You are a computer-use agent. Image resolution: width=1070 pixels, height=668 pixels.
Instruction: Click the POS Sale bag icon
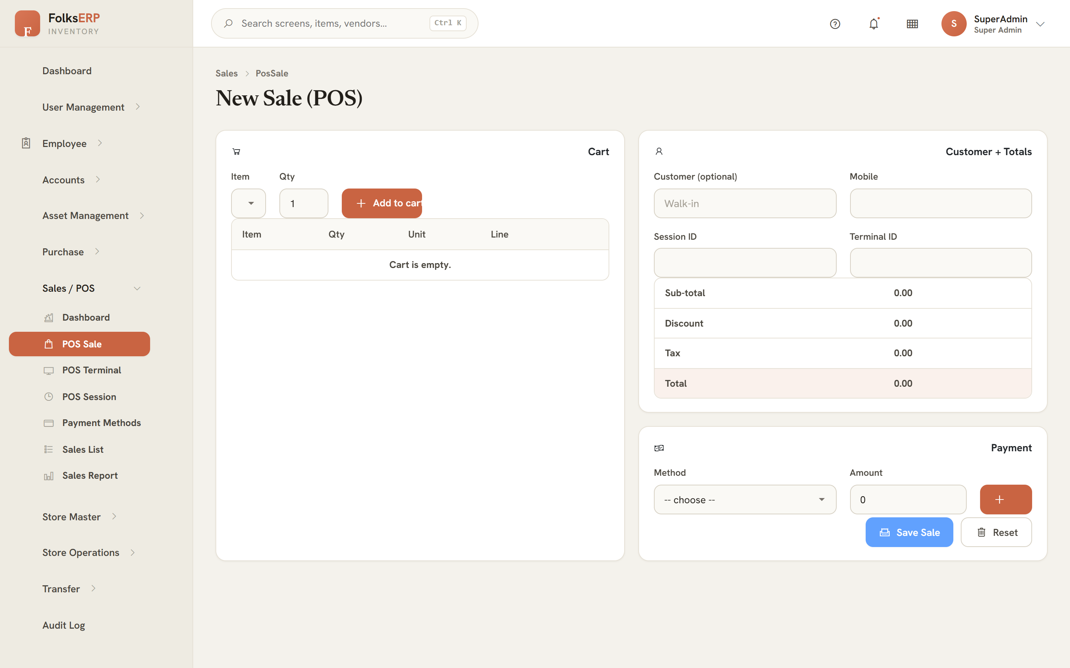(49, 344)
